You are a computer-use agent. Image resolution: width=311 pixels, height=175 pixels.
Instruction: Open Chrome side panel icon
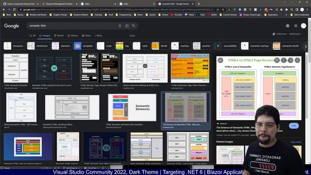(x=297, y=10)
